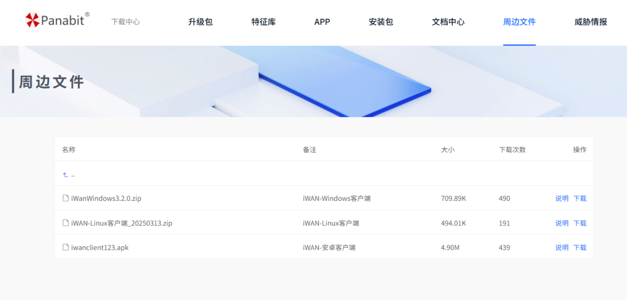Open the 升级包 tab
This screenshot has width=627, height=300.
point(200,22)
